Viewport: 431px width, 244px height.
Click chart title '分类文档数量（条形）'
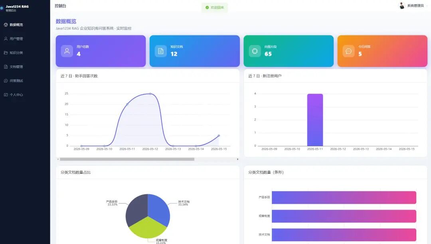pos(266,172)
